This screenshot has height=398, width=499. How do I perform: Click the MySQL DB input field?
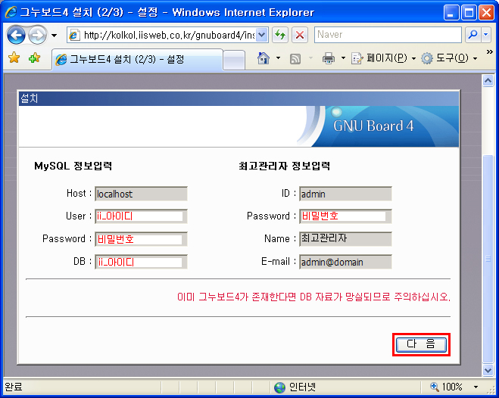point(141,262)
